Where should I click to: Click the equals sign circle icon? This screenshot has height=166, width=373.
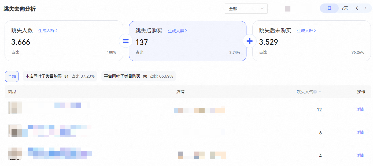[x=126, y=41]
